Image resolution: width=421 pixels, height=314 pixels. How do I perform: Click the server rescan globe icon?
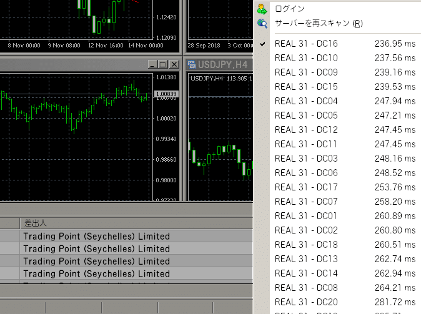[262, 24]
